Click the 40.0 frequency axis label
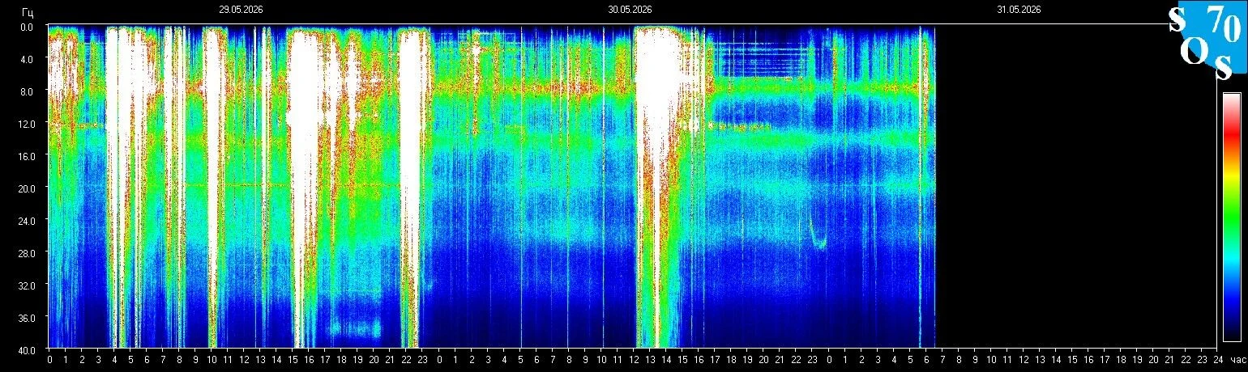This screenshot has height=372, width=1248. point(25,349)
